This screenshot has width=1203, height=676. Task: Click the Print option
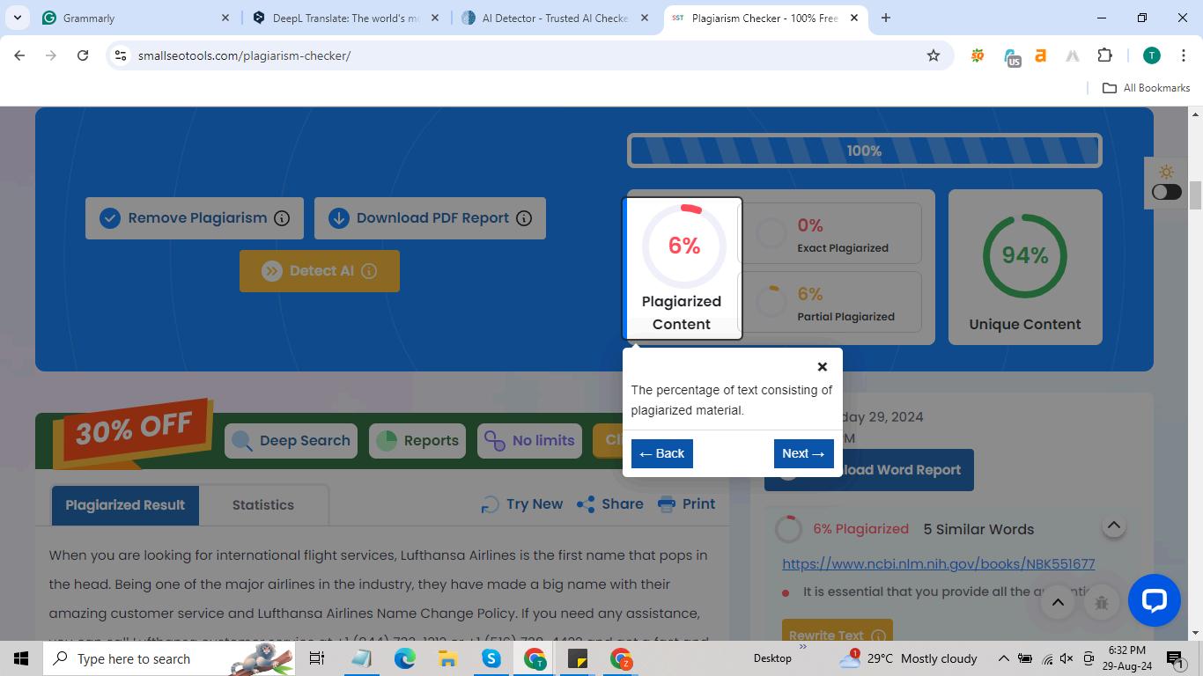(686, 504)
